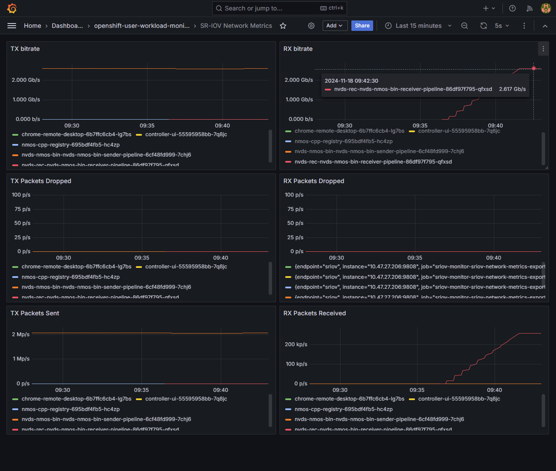Click the TX Packets Sent panel title
The height and width of the screenshot is (471, 556).
coord(35,313)
